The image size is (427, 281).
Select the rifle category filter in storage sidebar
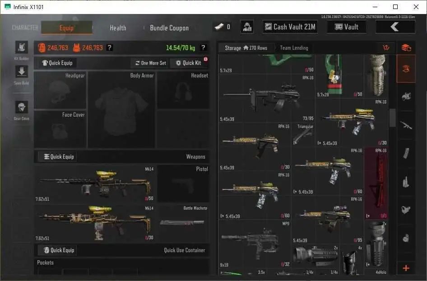(406, 126)
